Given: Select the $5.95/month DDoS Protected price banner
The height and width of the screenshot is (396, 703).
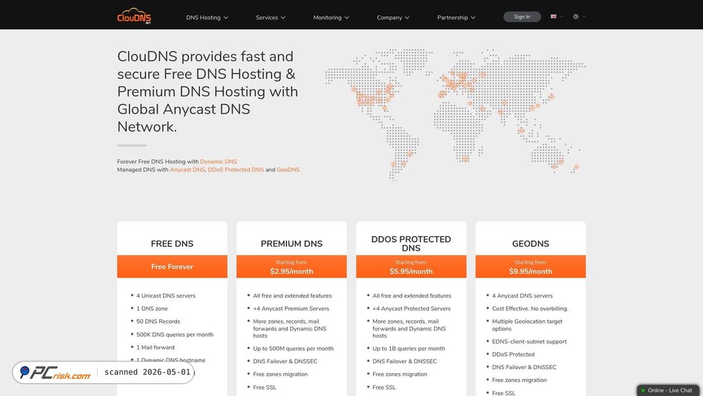Looking at the screenshot, I should [x=411, y=267].
